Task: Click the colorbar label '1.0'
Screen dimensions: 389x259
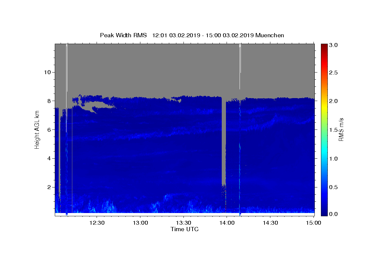Action: (x=333, y=159)
